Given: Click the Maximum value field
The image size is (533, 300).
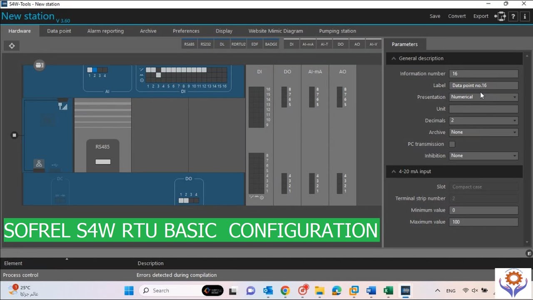Looking at the screenshot, I should point(483,222).
